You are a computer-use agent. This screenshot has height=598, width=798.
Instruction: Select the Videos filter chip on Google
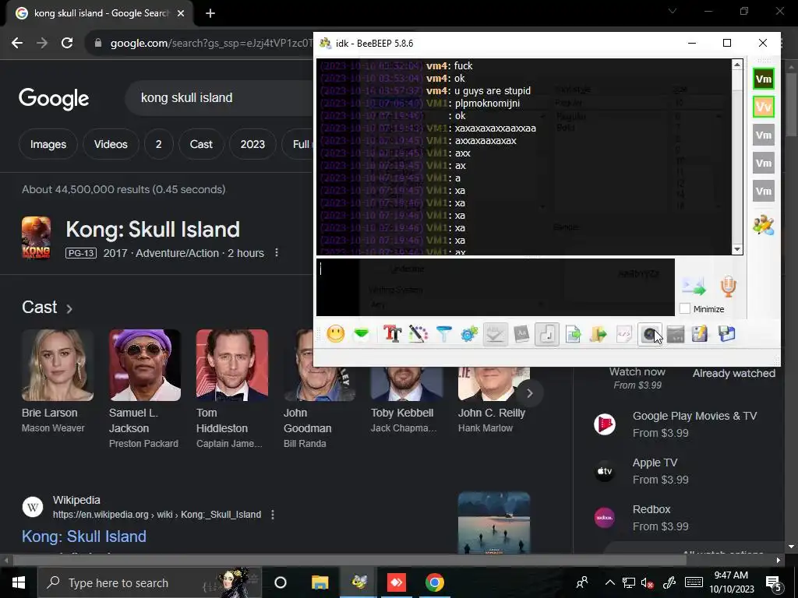111,144
